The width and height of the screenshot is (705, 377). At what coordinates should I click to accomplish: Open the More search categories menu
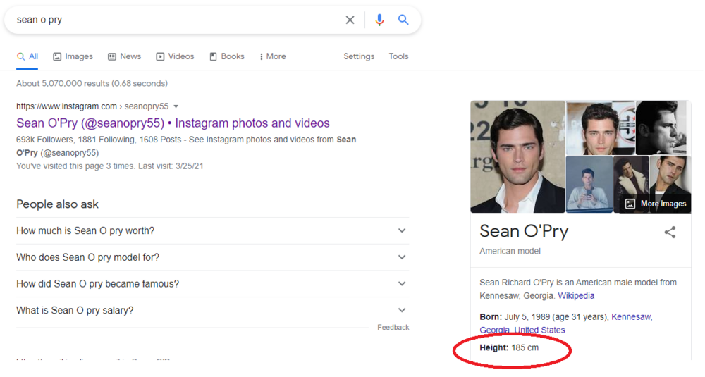tap(272, 56)
